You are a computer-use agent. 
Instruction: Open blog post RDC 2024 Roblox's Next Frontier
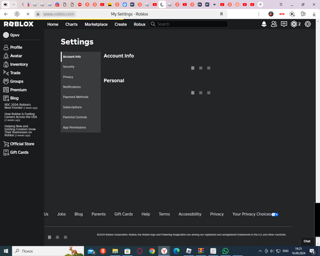[20, 106]
